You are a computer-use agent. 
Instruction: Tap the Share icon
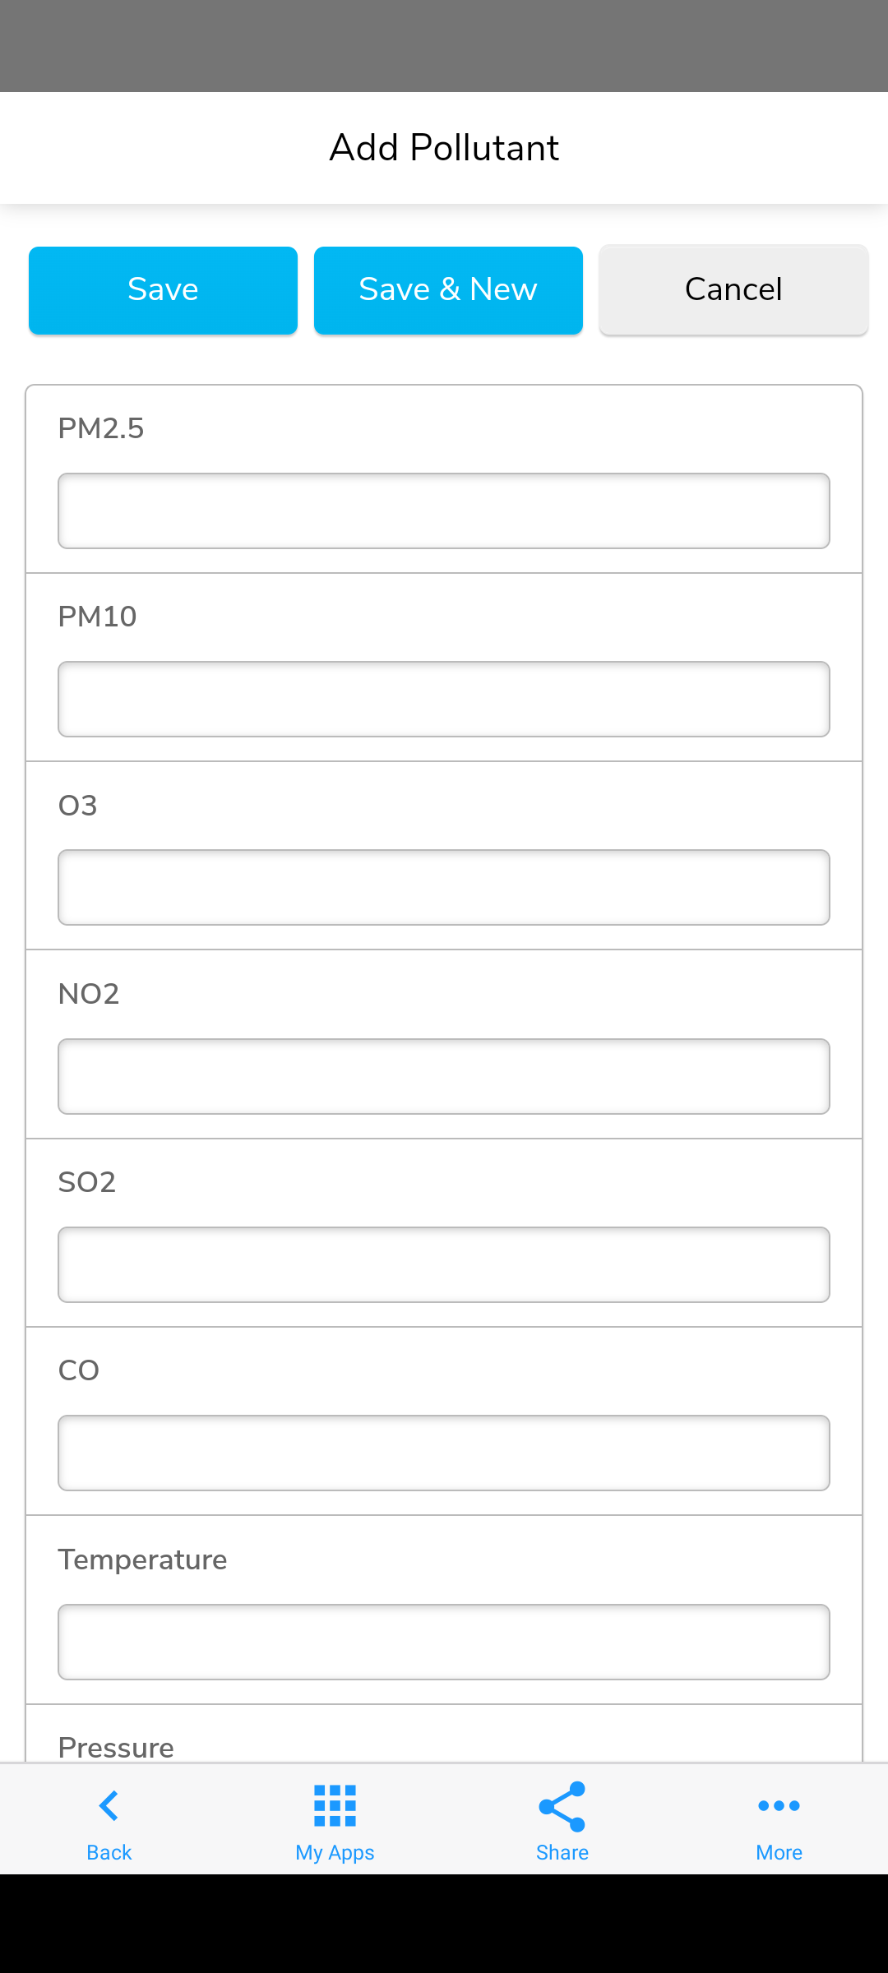tap(562, 1806)
